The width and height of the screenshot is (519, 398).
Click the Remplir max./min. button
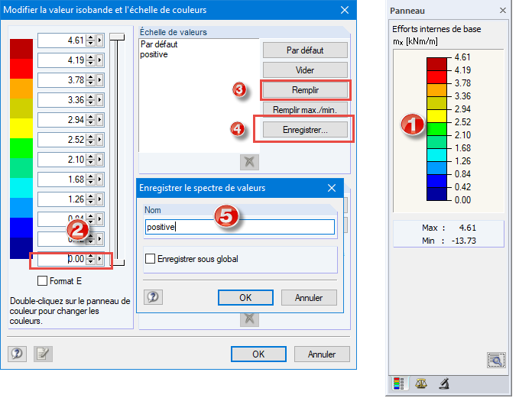[x=305, y=108]
